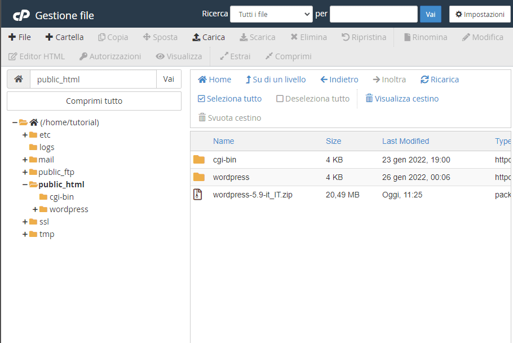Open Visualizza cestino trash view

402,99
